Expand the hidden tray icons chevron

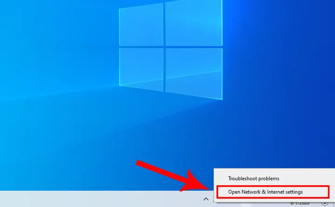point(206,199)
